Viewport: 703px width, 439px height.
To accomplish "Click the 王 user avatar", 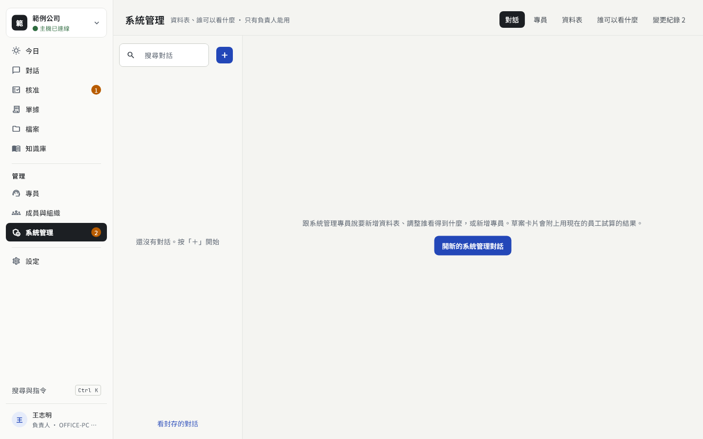I will coord(20,419).
